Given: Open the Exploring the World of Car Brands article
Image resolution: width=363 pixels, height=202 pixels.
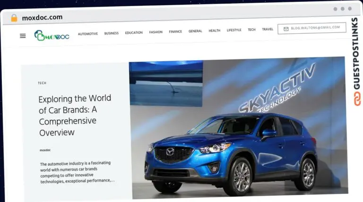Looking at the screenshot, I should (75, 115).
